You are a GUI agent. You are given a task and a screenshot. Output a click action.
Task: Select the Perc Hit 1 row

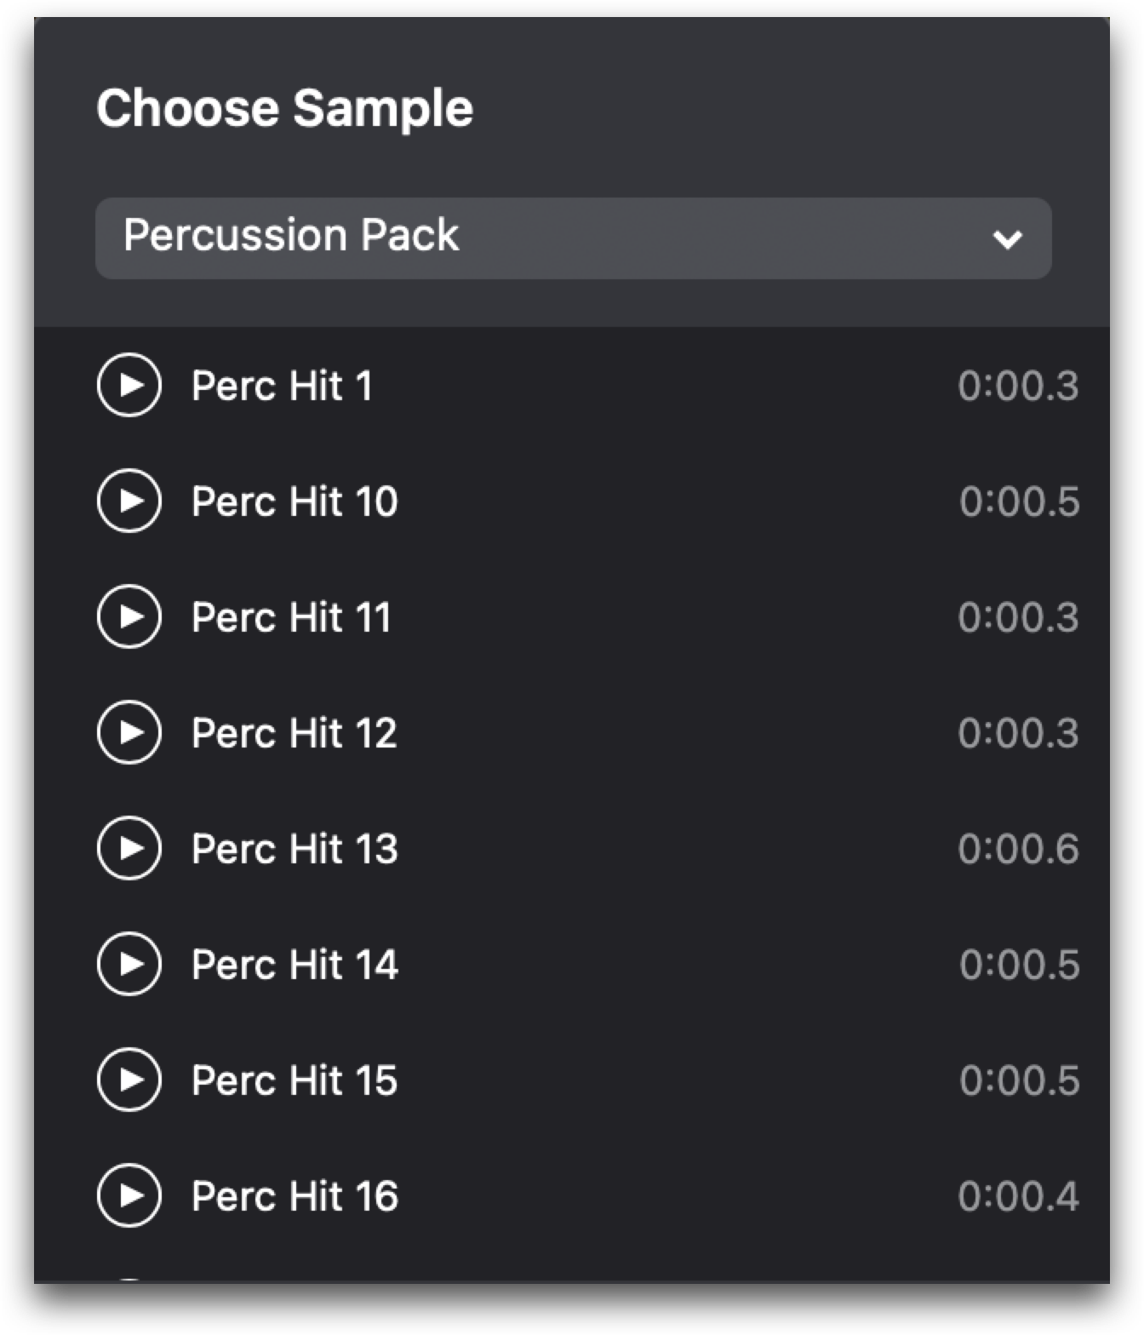pos(572,385)
